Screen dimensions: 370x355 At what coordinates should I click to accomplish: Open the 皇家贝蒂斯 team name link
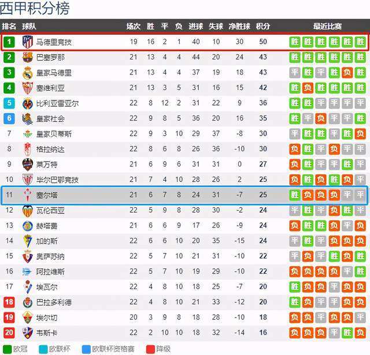(54, 134)
